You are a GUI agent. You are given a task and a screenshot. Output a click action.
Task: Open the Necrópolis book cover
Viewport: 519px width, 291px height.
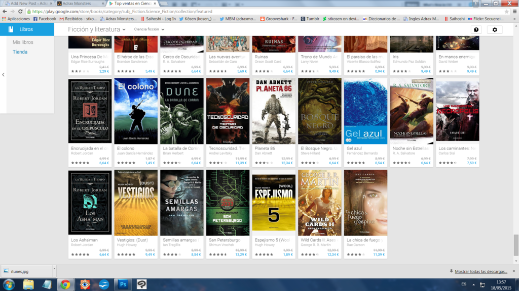coord(458,110)
